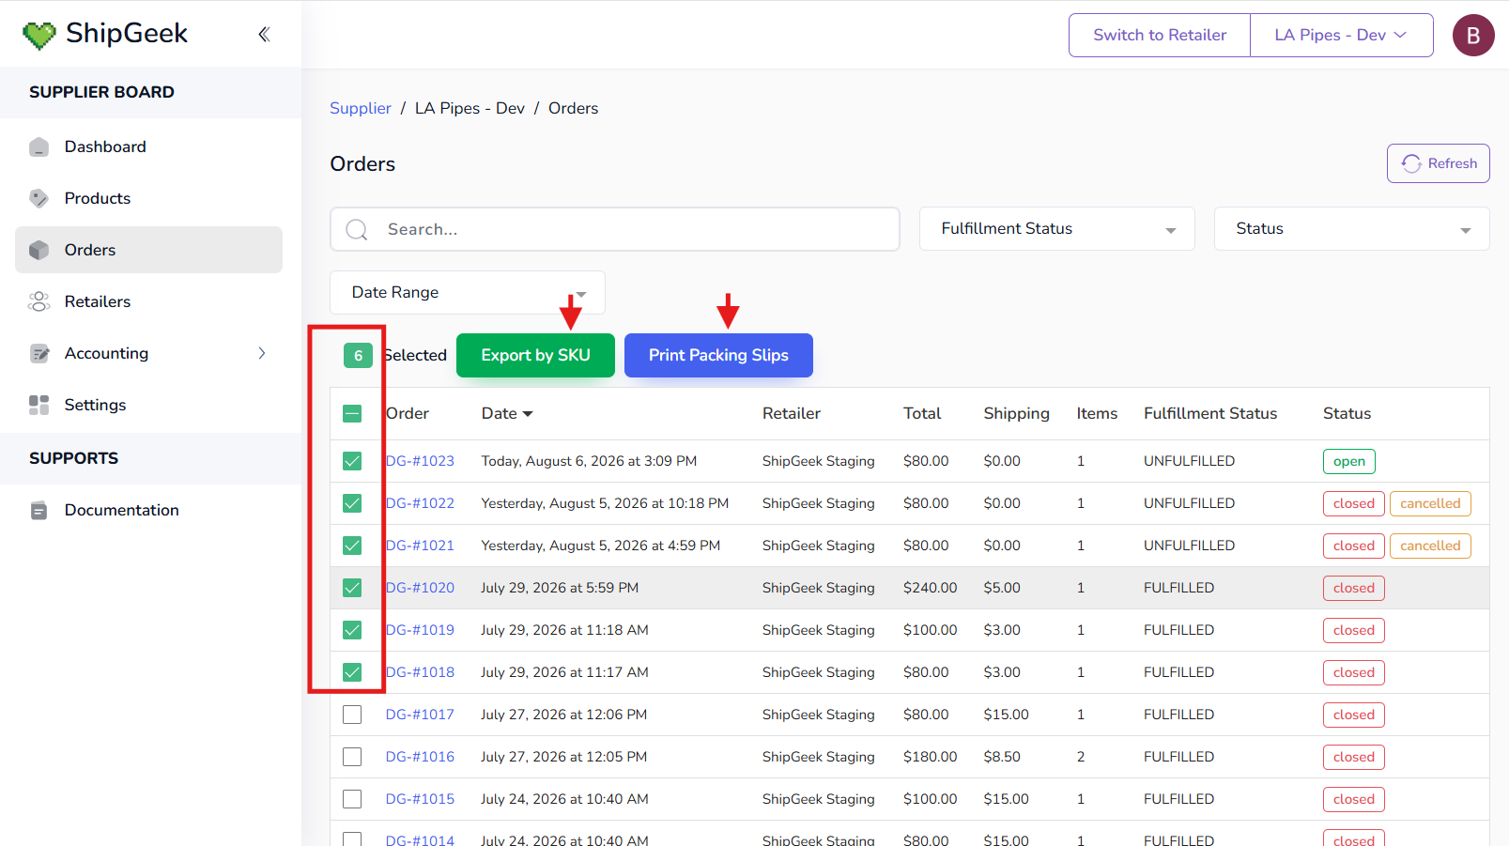Uncheck order DG-#1018 checkbox
This screenshot has width=1509, height=846.
(x=352, y=672)
